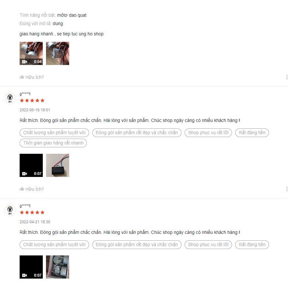The width and height of the screenshot is (295, 295).
Task: Open the black capacitor photo thumbnail
Action: [x=58, y=165]
